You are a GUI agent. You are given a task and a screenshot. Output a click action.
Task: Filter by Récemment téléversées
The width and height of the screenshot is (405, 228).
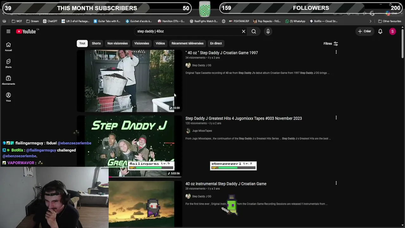click(187, 43)
